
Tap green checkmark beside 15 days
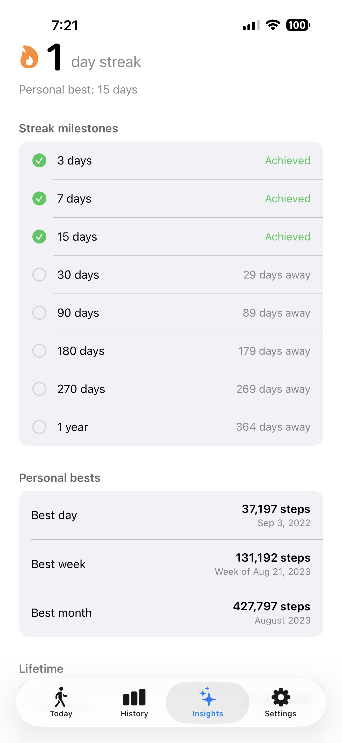click(39, 237)
